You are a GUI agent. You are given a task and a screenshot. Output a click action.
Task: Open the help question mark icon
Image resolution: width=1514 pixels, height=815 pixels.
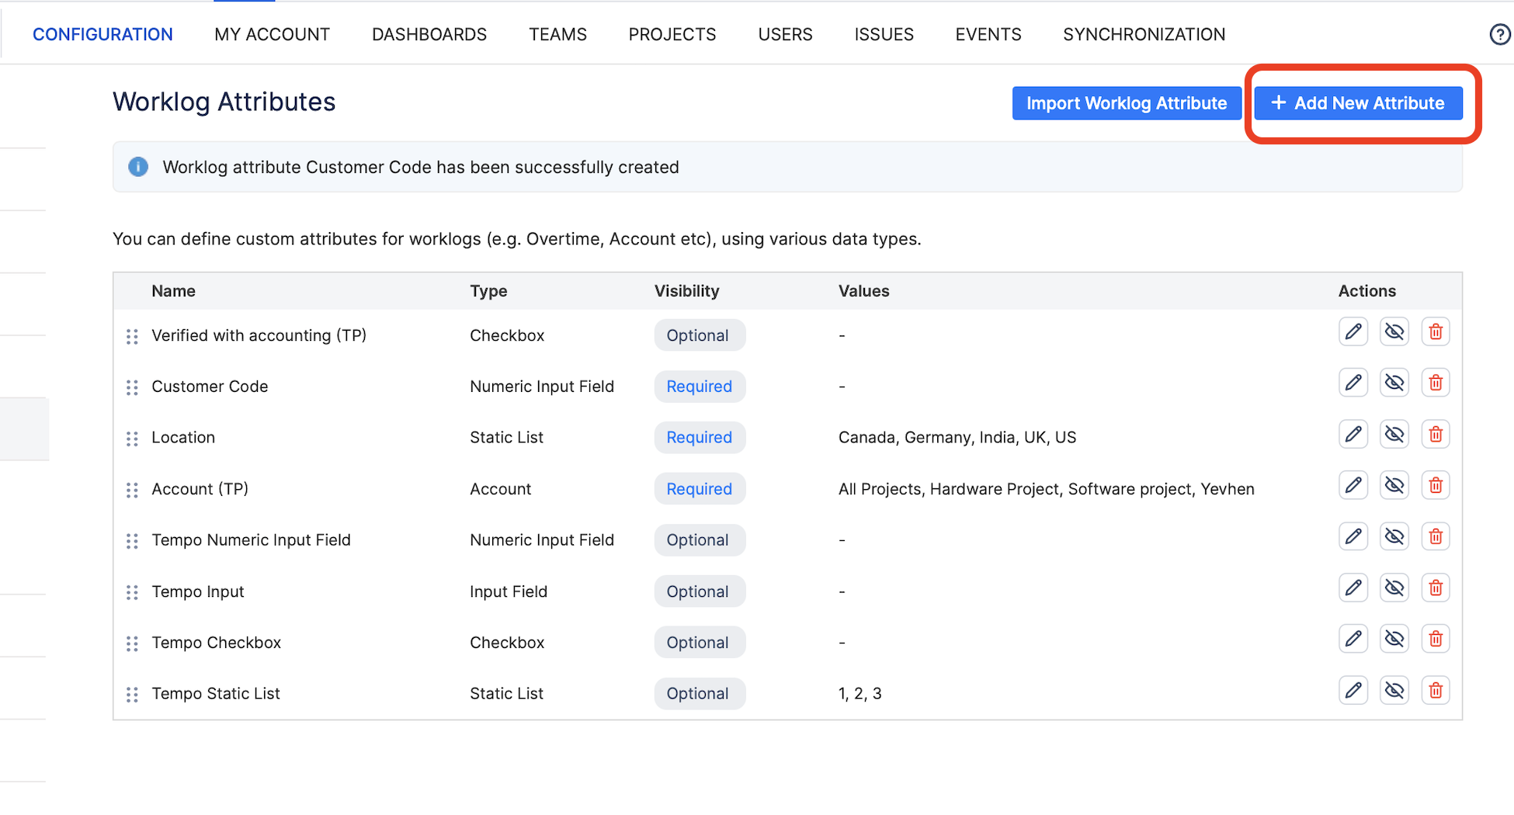(1500, 34)
